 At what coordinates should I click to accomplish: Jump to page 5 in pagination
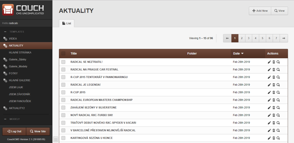[x=262, y=38]
